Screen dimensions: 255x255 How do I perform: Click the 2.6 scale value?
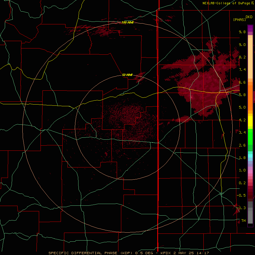point(242,145)
